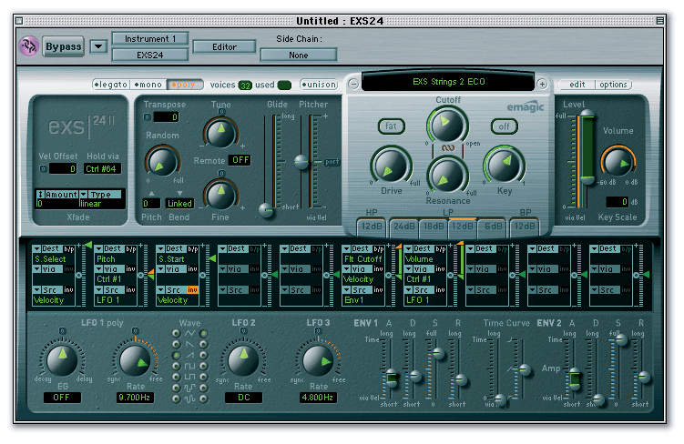Click the filter Cutoff knob
684x444 pixels.
tap(447, 126)
